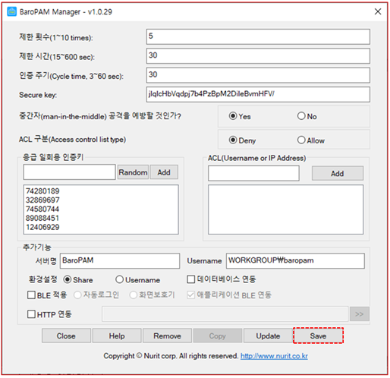Click the server name field containing BaroPAM

[120, 260]
